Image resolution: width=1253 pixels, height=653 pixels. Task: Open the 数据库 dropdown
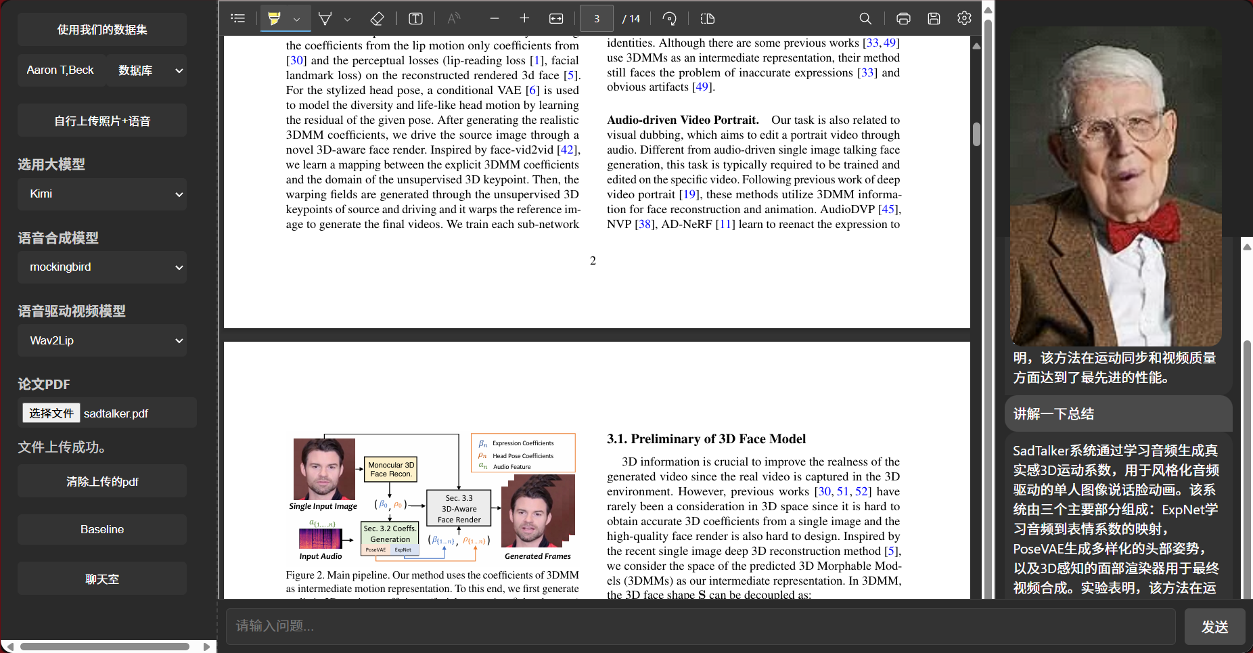[147, 70]
